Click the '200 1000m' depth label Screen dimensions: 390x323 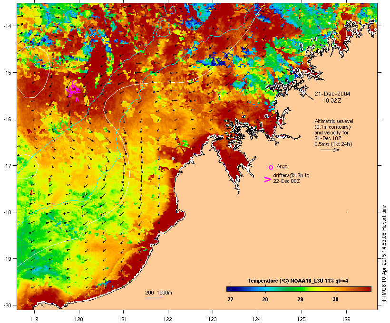(158, 293)
